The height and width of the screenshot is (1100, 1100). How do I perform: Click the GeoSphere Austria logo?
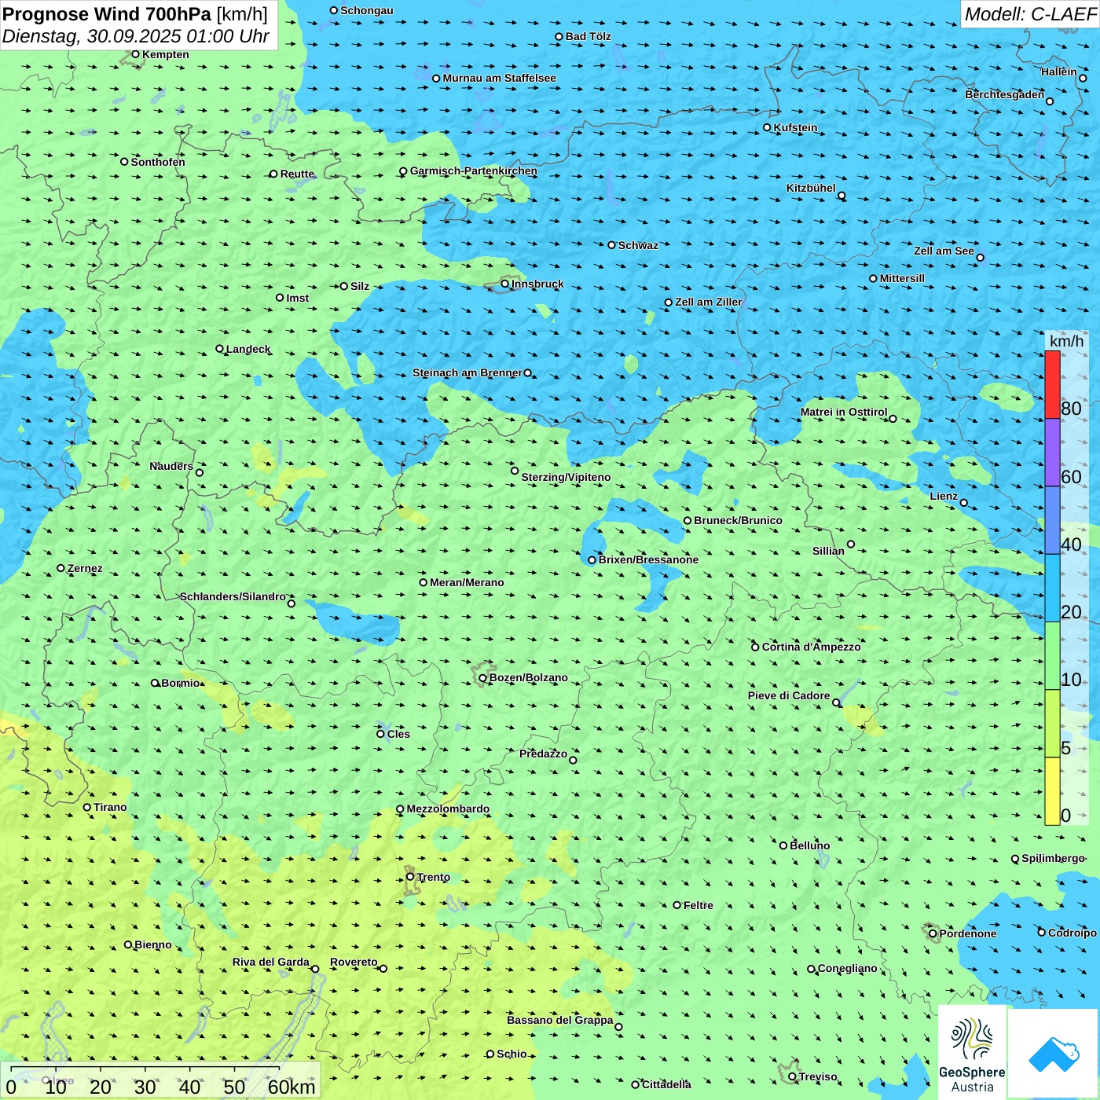point(972,1054)
